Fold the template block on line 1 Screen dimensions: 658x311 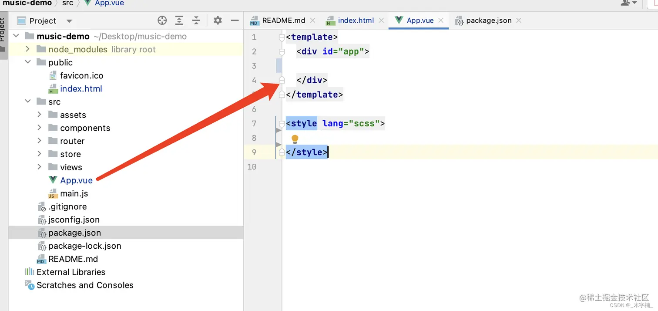pyautogui.click(x=282, y=38)
